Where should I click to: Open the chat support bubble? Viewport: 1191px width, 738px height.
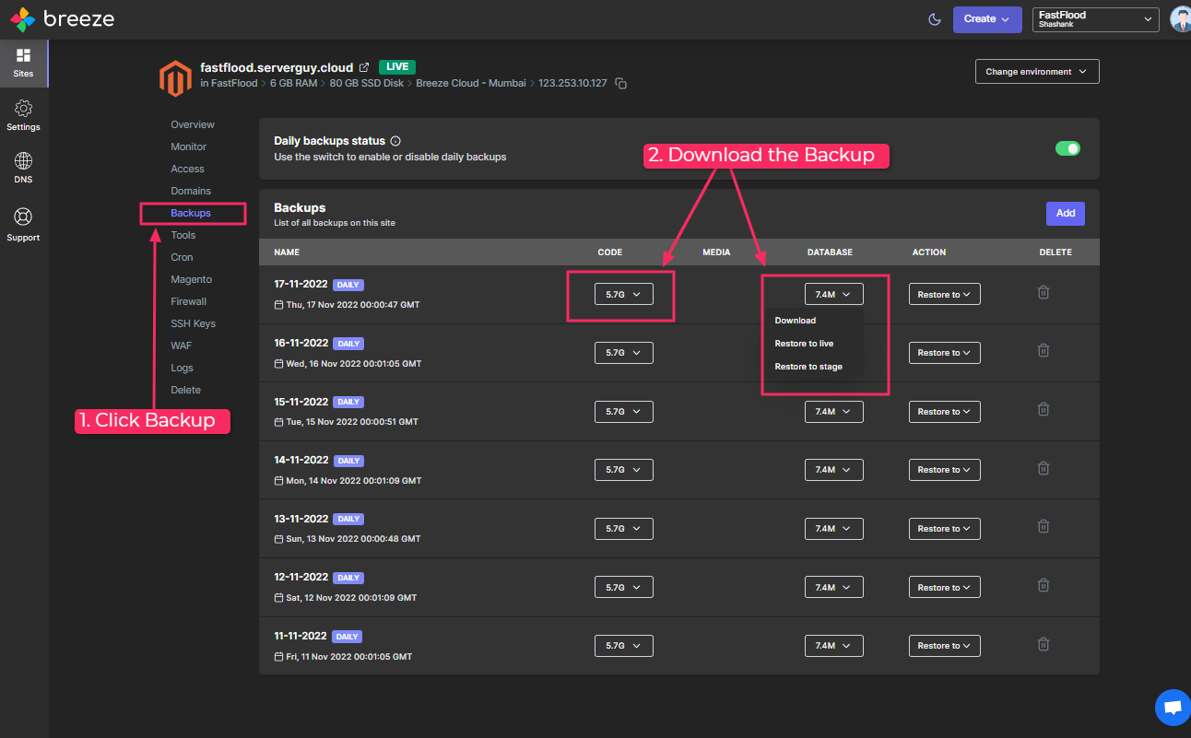pos(1173,708)
